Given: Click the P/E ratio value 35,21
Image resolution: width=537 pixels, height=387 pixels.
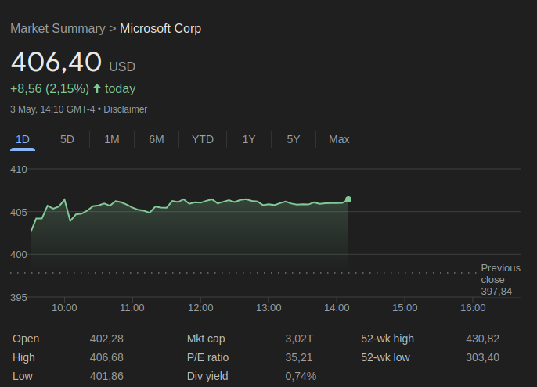Looking at the screenshot, I should [x=299, y=357].
